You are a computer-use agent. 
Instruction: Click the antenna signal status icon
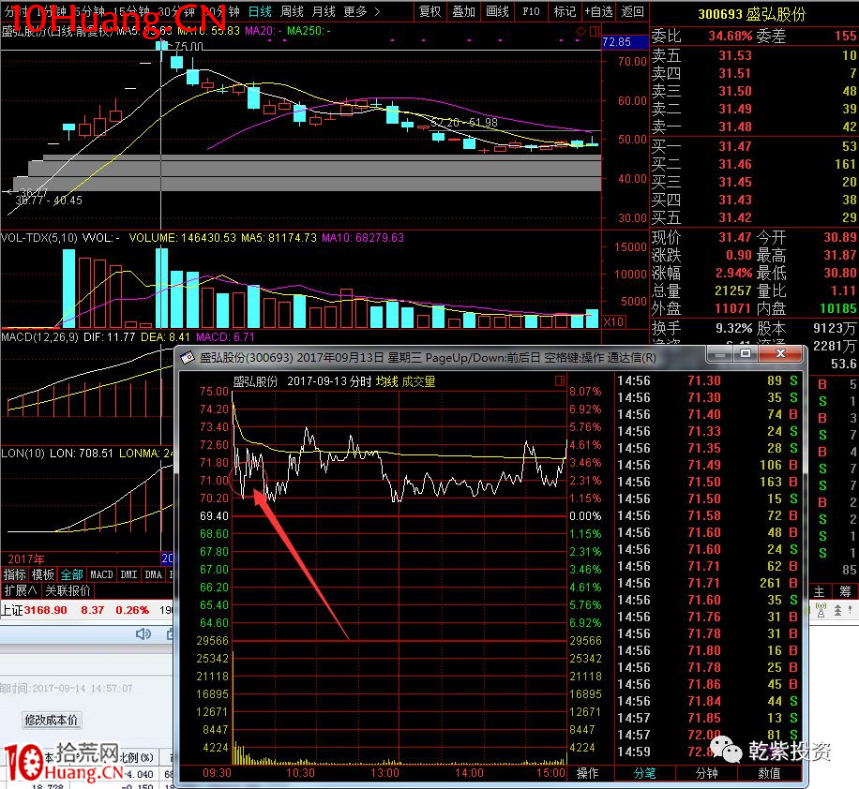pos(821,610)
